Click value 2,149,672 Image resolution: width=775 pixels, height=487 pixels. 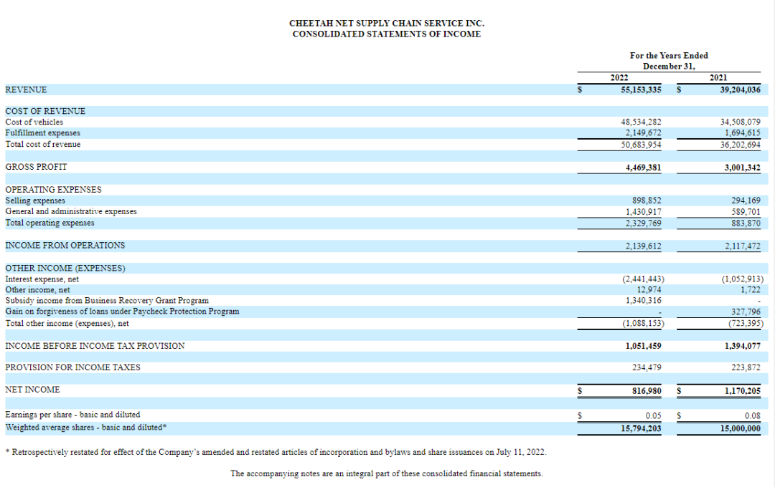pos(643,132)
